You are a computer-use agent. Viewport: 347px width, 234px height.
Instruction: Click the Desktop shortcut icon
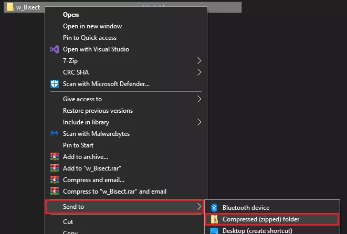coord(214,230)
